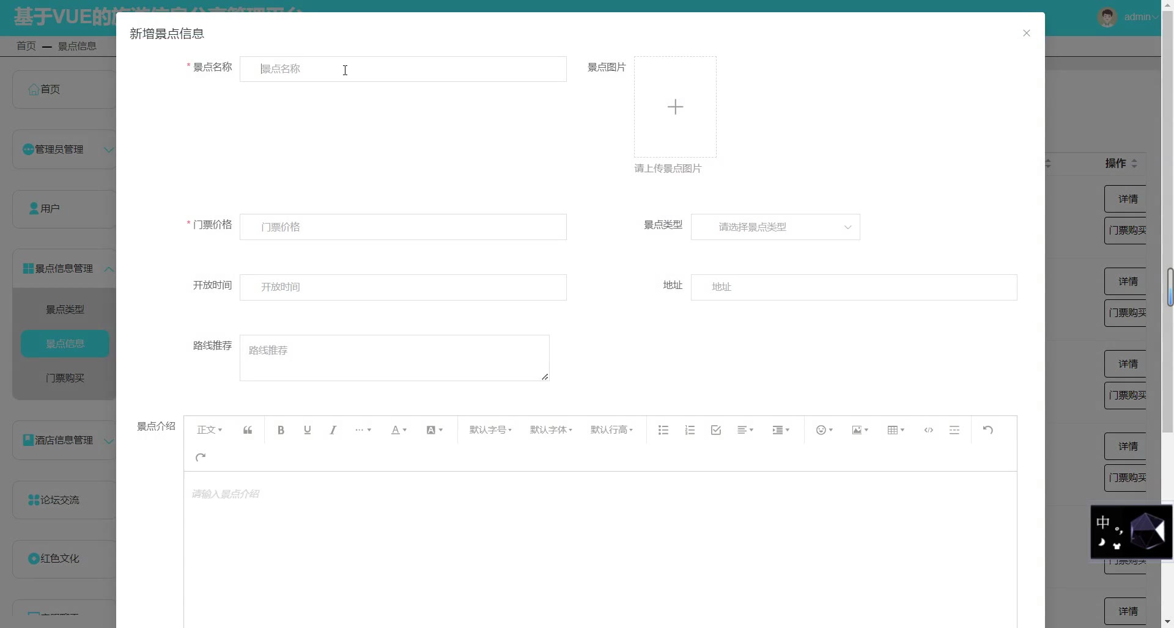
Task: Insert a blockquote in the editor
Action: point(248,430)
